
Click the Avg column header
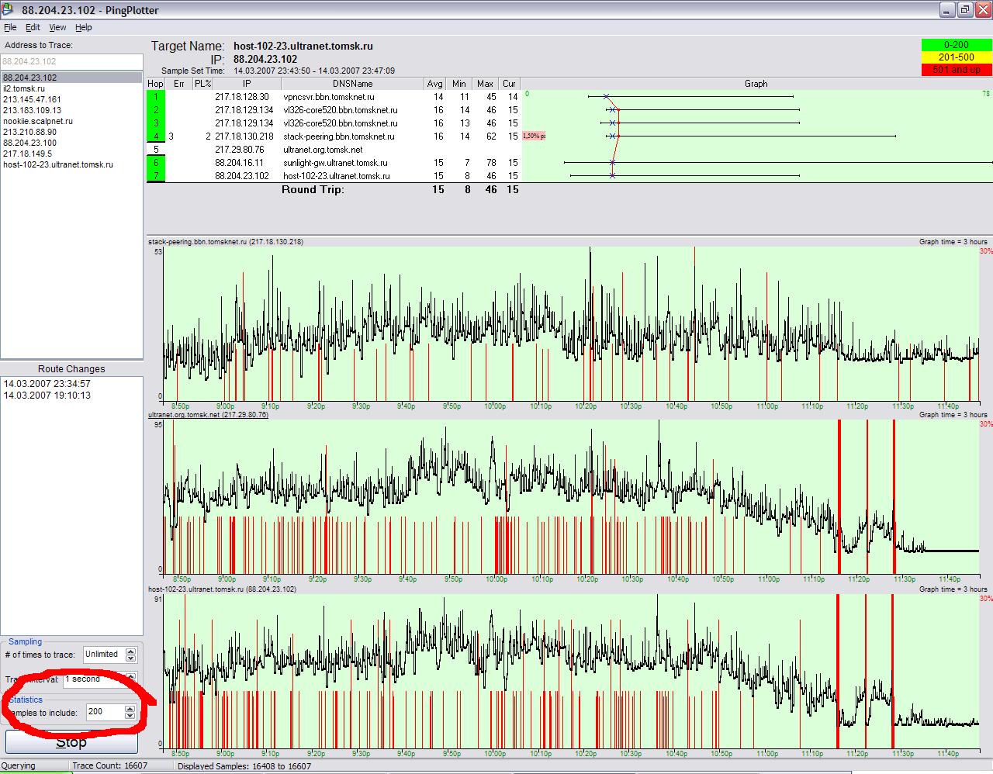click(434, 84)
